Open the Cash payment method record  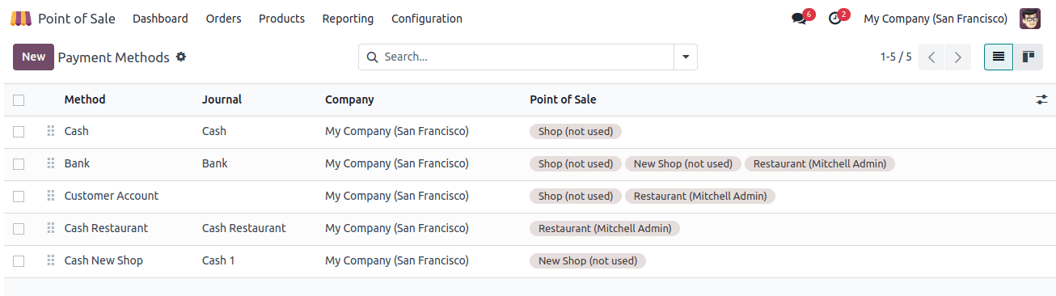(x=77, y=131)
